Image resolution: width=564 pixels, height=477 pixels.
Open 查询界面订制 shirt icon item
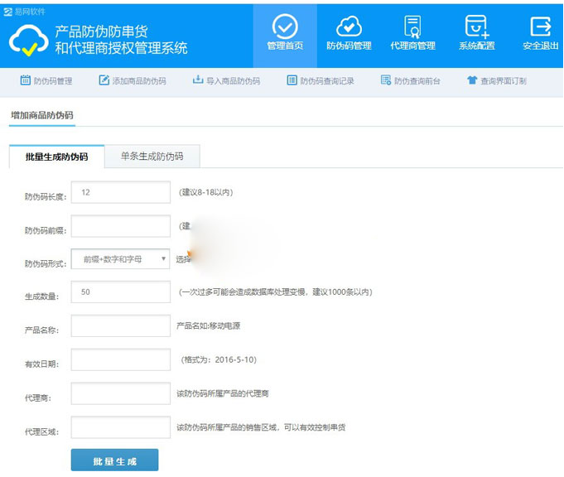tap(496, 81)
